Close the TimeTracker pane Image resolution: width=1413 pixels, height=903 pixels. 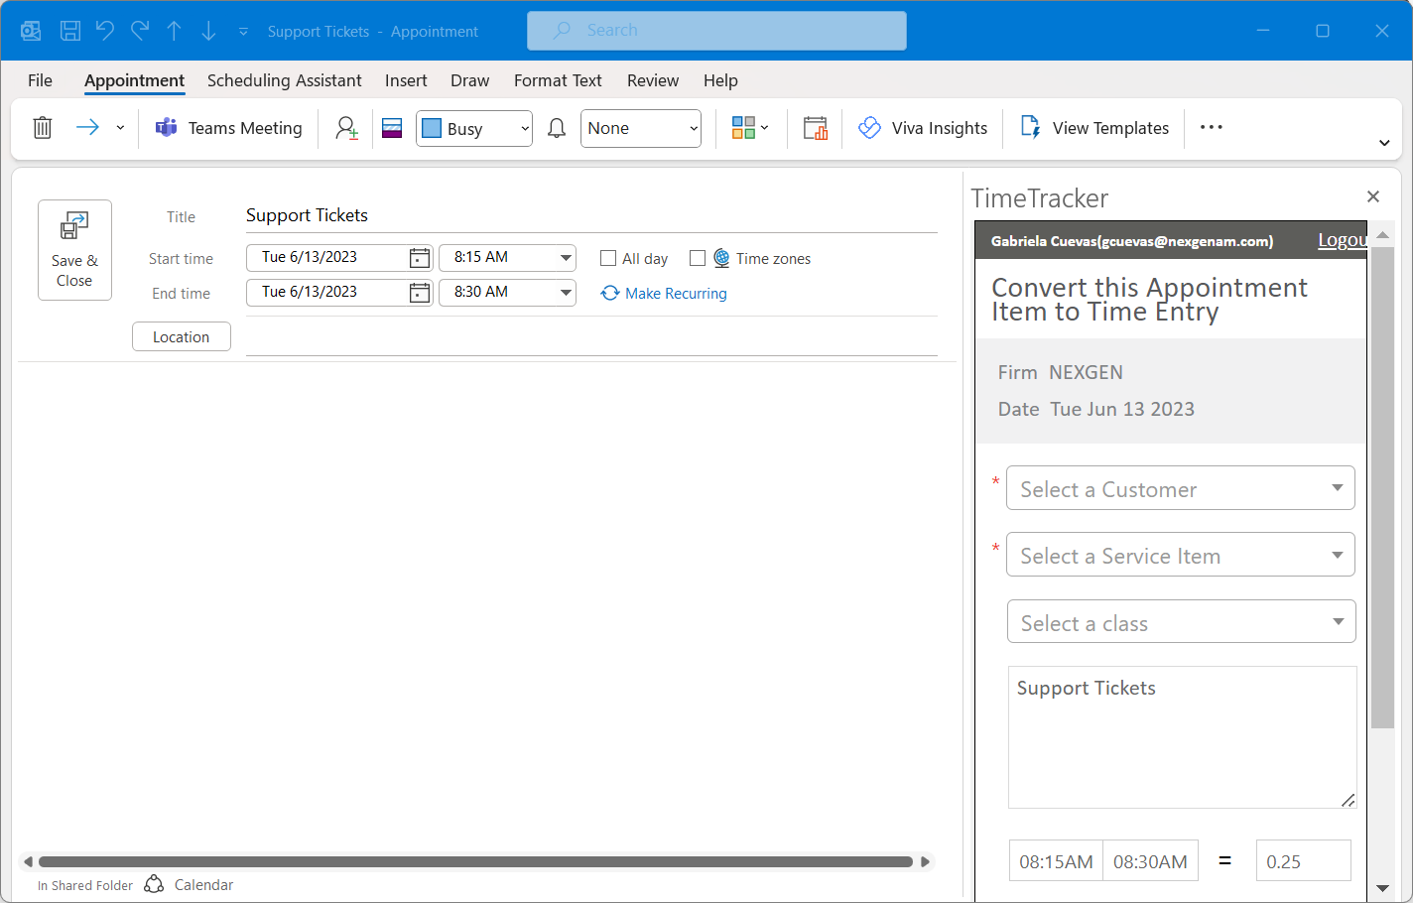1373,196
